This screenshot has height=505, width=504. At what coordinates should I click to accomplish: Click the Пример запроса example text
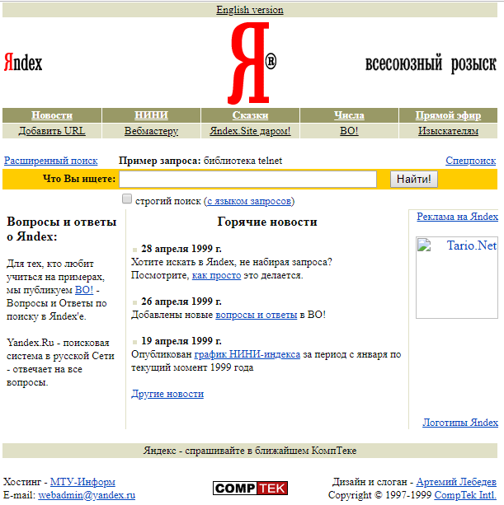(200, 161)
